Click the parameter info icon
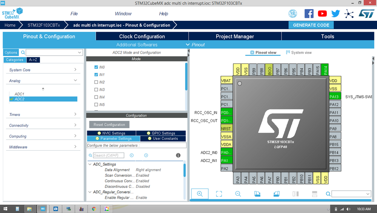 click(178, 155)
